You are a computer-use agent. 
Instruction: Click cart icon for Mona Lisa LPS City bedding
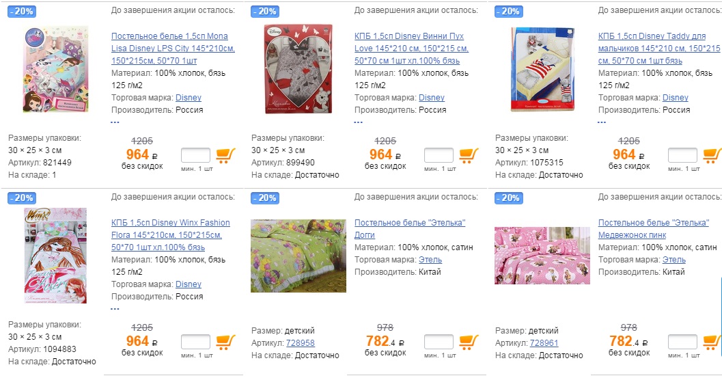coord(225,155)
